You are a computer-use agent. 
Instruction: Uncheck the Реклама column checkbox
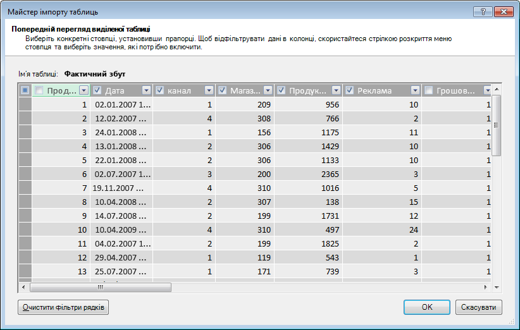pyautogui.click(x=349, y=90)
